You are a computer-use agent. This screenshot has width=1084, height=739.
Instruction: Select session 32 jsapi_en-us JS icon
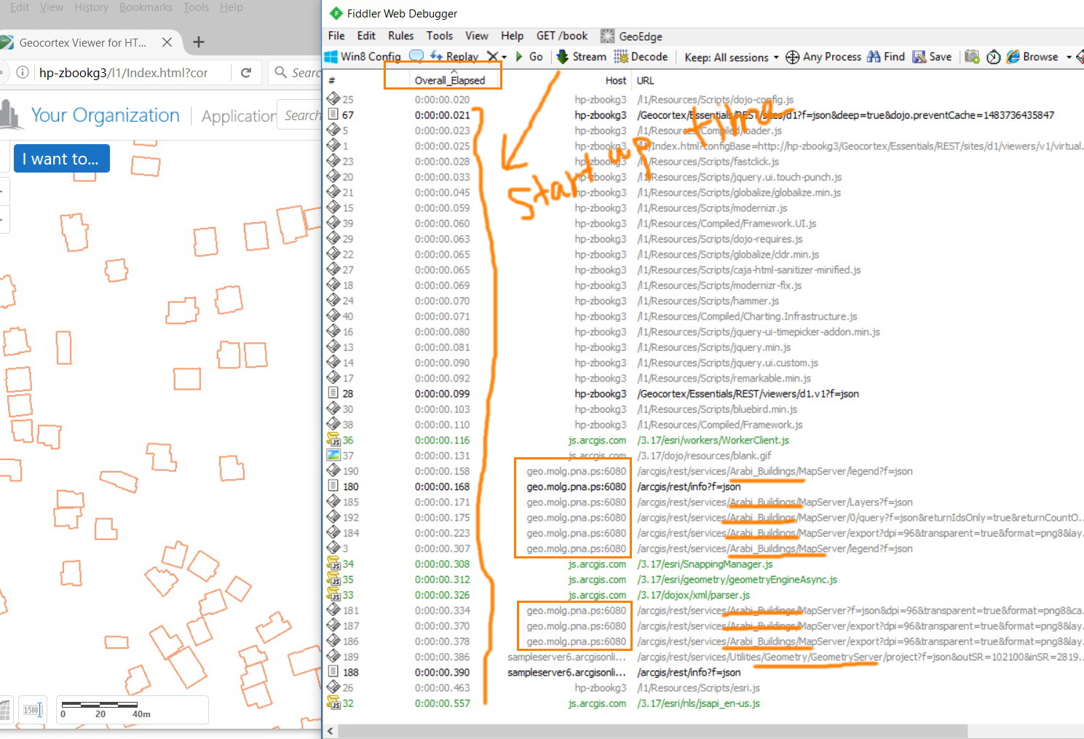pos(334,703)
